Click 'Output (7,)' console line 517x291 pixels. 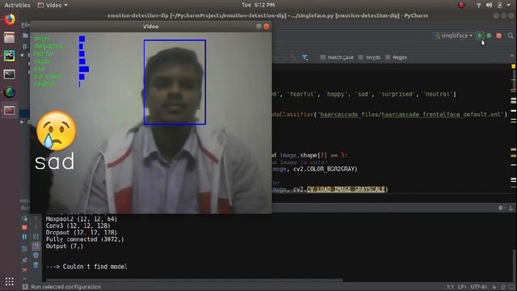(x=65, y=246)
